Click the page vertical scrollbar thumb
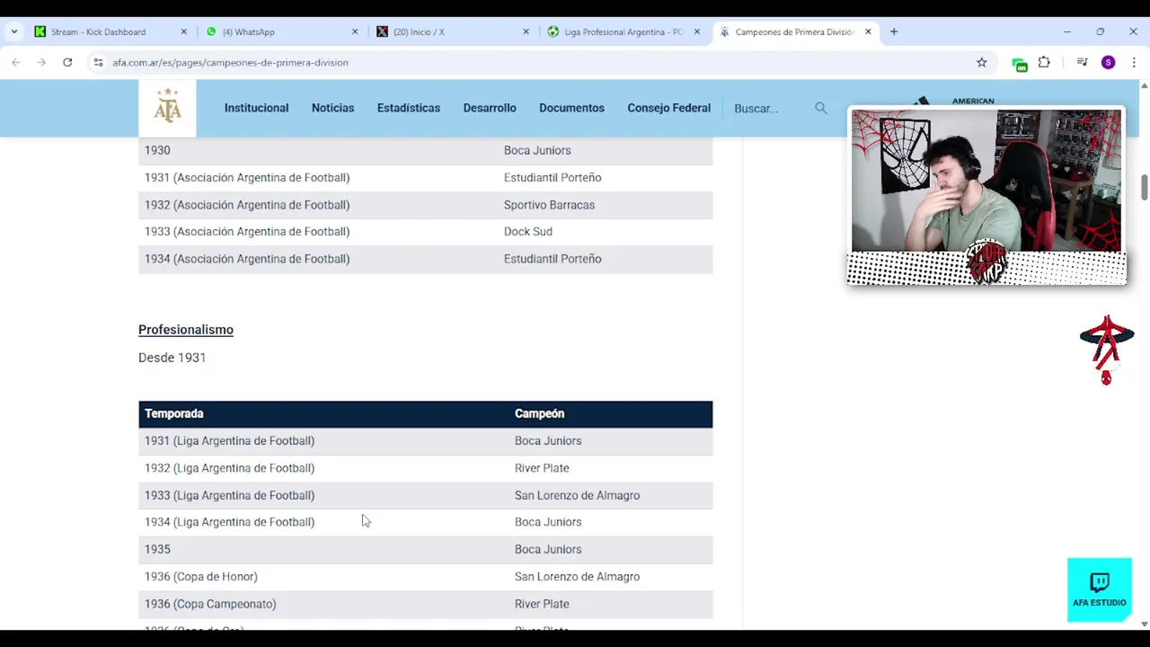Screen dimensions: 1150x647 coord(1144,188)
